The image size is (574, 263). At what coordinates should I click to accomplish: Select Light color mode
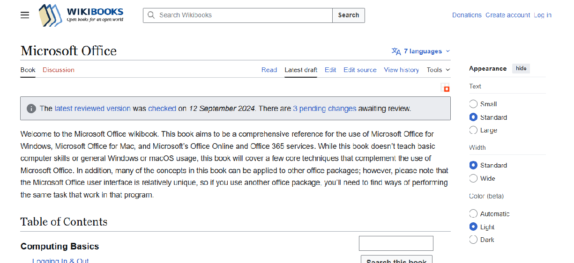click(473, 226)
